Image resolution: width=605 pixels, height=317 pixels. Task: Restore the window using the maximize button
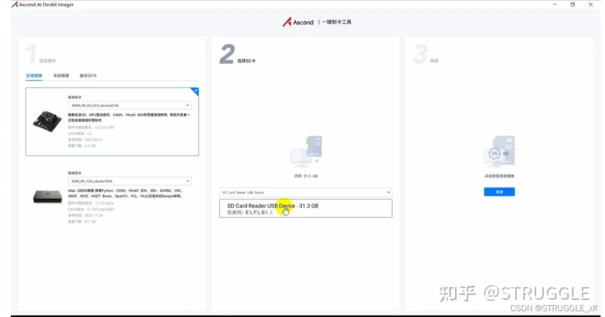573,4
